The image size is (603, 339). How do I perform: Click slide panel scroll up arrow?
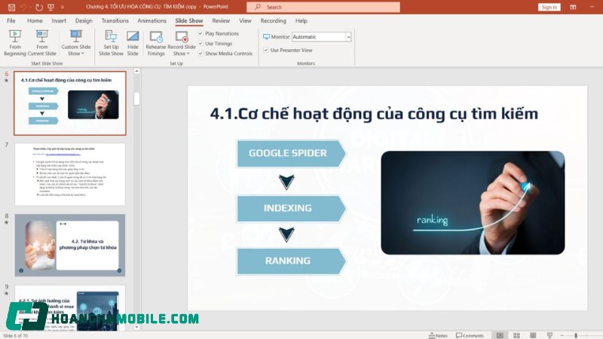click(137, 71)
